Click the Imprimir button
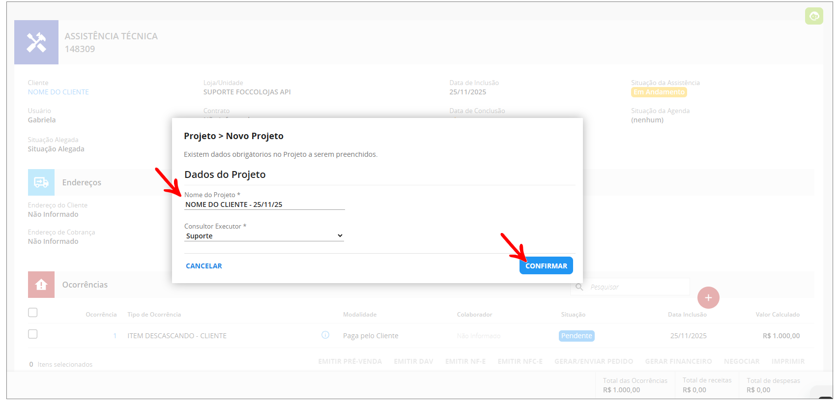 point(788,361)
